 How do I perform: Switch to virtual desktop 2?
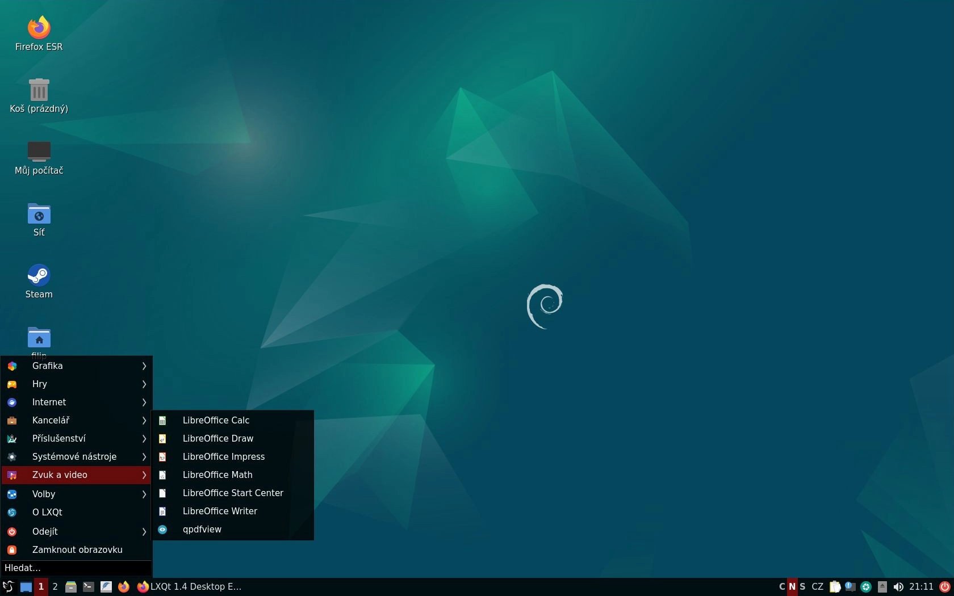[x=55, y=586]
